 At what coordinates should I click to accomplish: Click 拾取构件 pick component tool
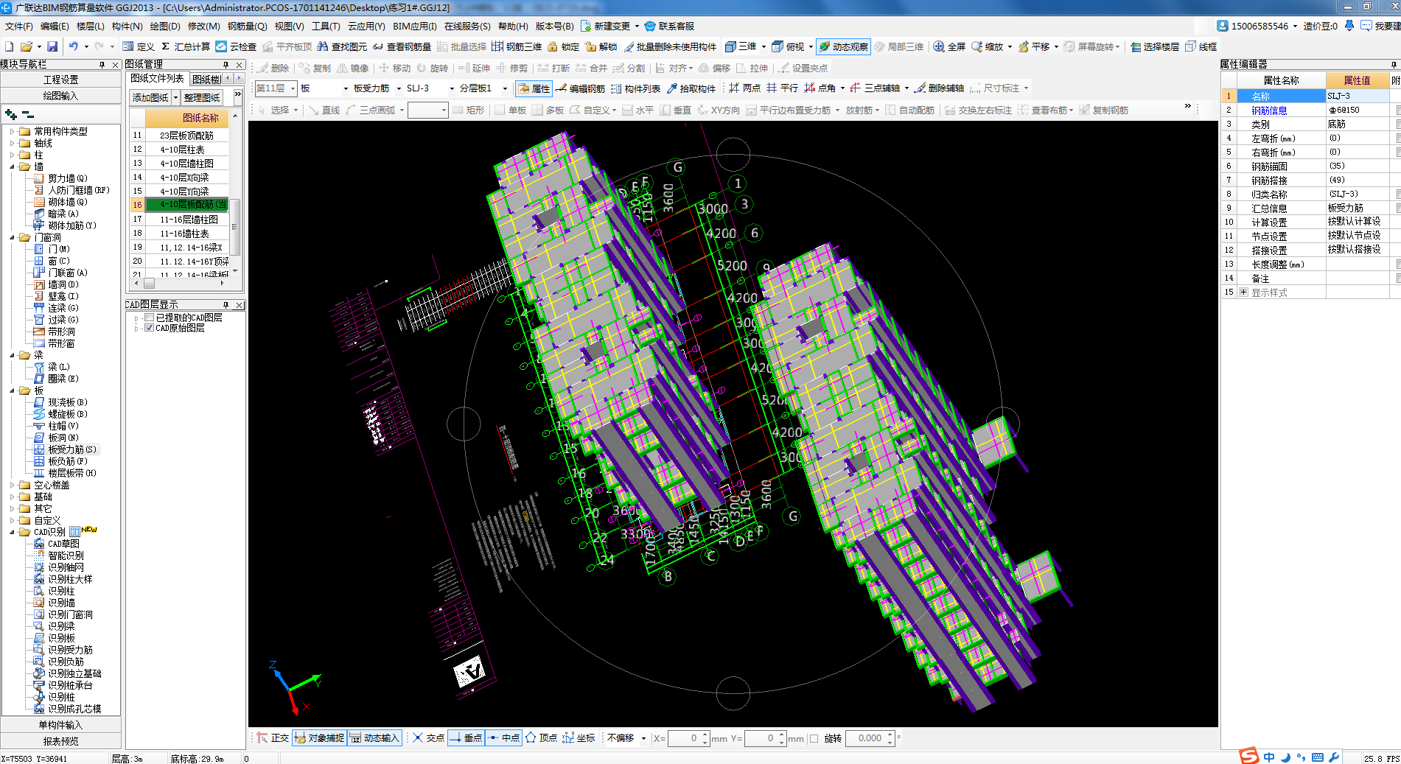(691, 88)
